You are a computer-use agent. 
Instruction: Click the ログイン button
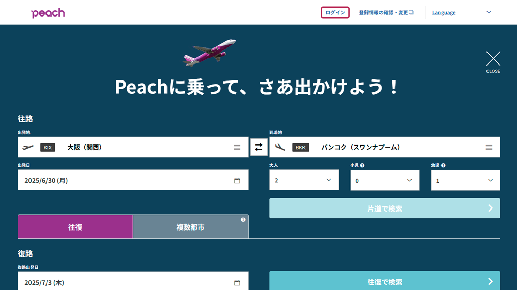335,12
